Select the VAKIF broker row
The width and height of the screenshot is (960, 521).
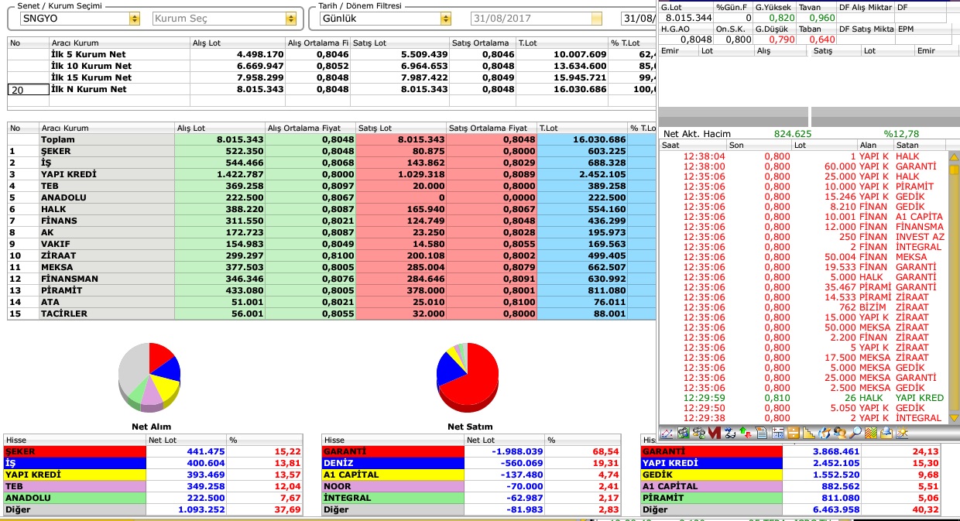331,244
